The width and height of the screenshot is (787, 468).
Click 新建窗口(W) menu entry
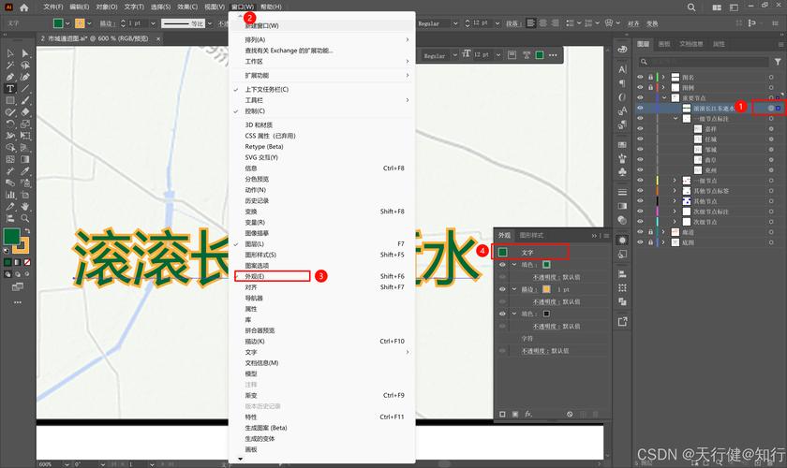[x=261, y=26]
